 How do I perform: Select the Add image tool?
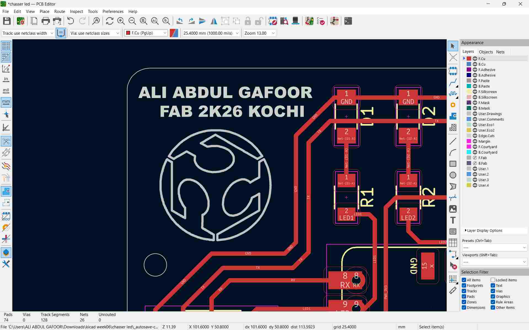coord(453,209)
